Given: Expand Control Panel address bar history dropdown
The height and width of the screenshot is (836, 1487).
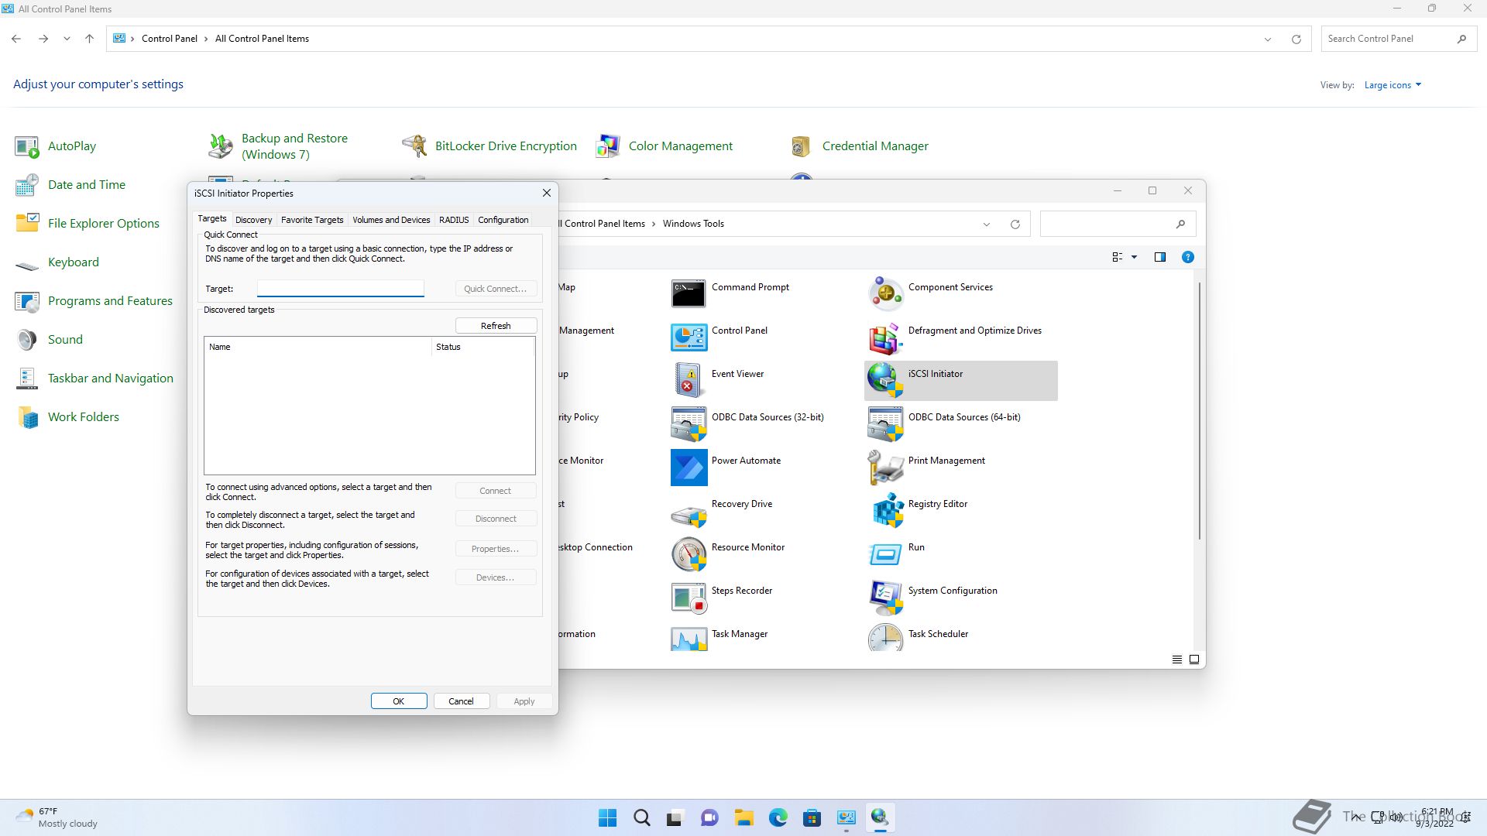Looking at the screenshot, I should (x=1268, y=39).
